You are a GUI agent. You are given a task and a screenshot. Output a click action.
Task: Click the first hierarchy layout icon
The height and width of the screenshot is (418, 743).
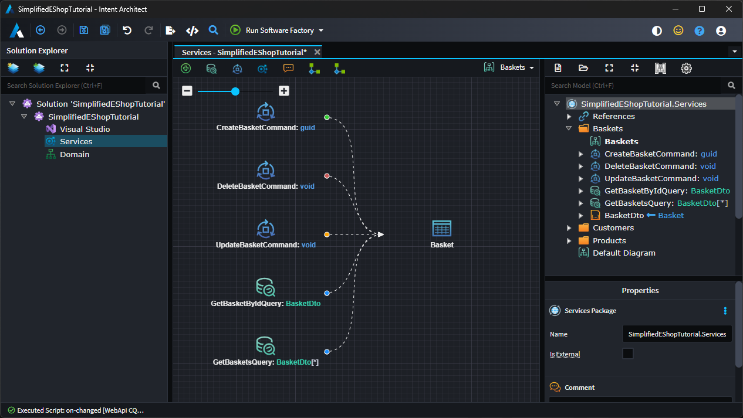tap(314, 69)
